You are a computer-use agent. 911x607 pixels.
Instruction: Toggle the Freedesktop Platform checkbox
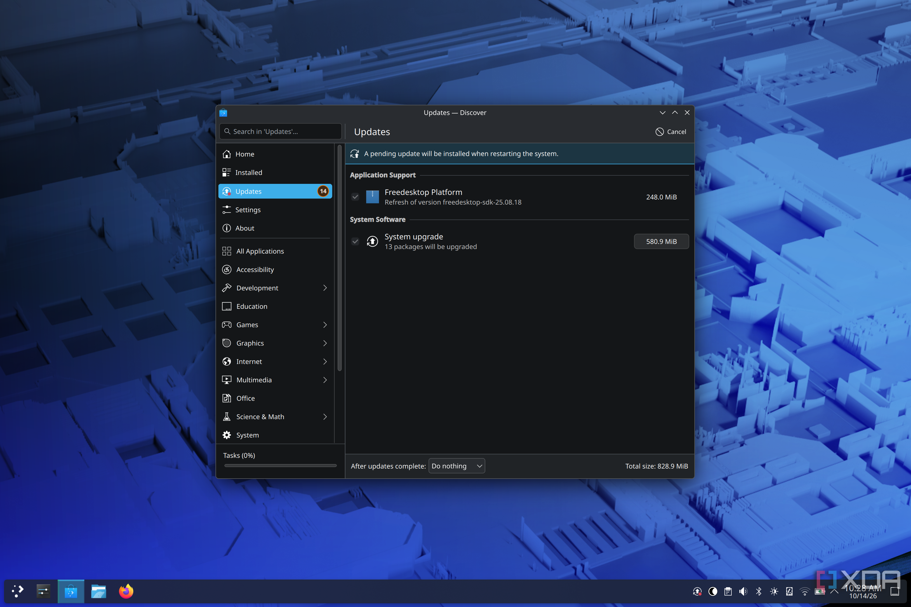pyautogui.click(x=355, y=197)
